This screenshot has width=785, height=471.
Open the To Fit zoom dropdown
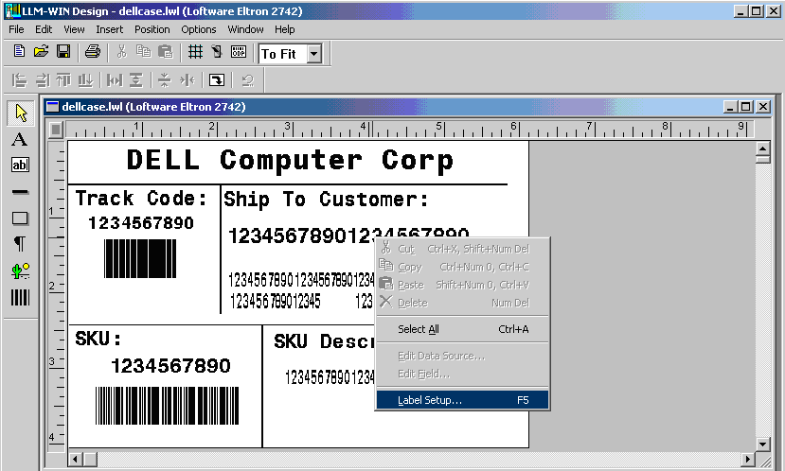click(x=313, y=54)
